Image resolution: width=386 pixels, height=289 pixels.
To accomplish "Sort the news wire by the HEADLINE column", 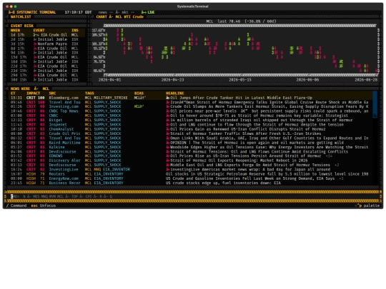I will (x=175, y=93).
